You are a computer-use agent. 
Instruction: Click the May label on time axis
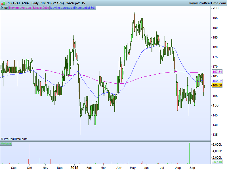133,167
